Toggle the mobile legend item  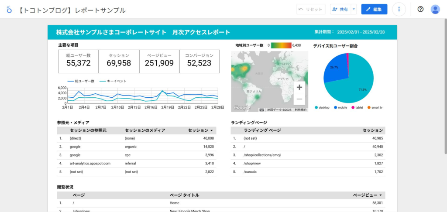coord(342,107)
